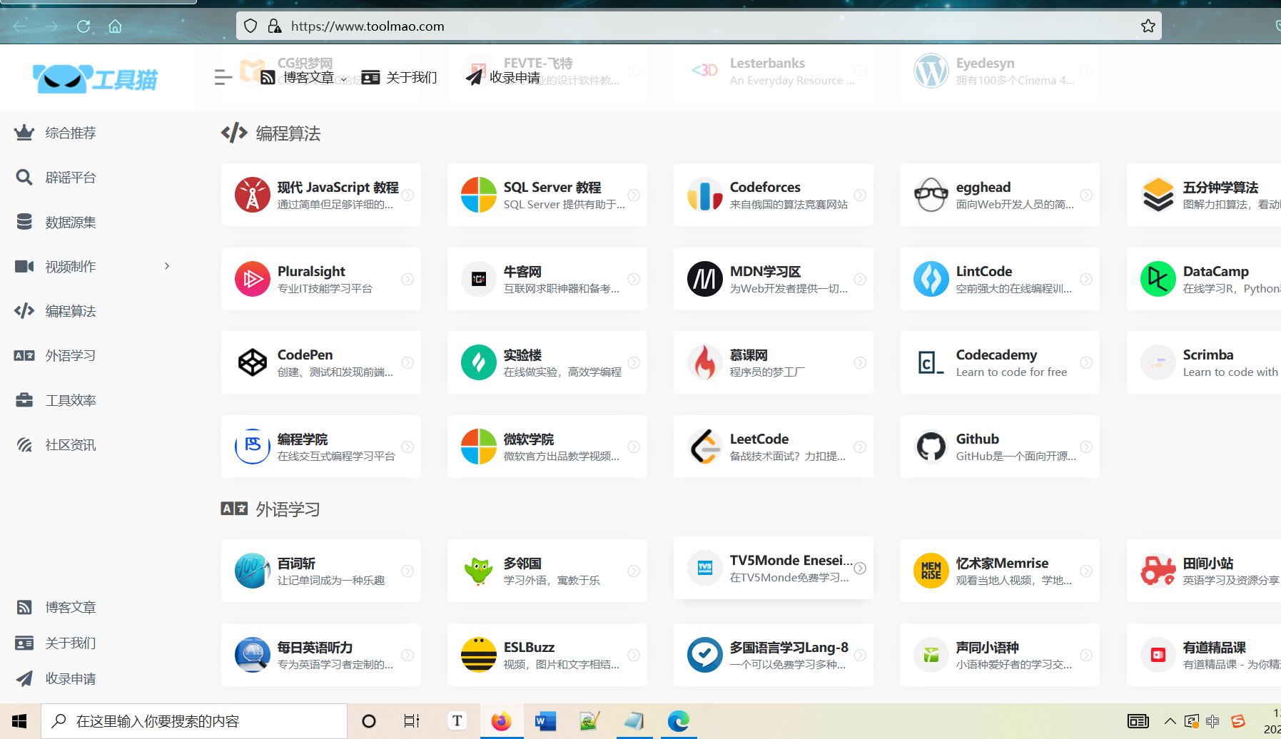Open the 微软学院 card
The height and width of the screenshot is (739, 1281).
click(x=547, y=447)
